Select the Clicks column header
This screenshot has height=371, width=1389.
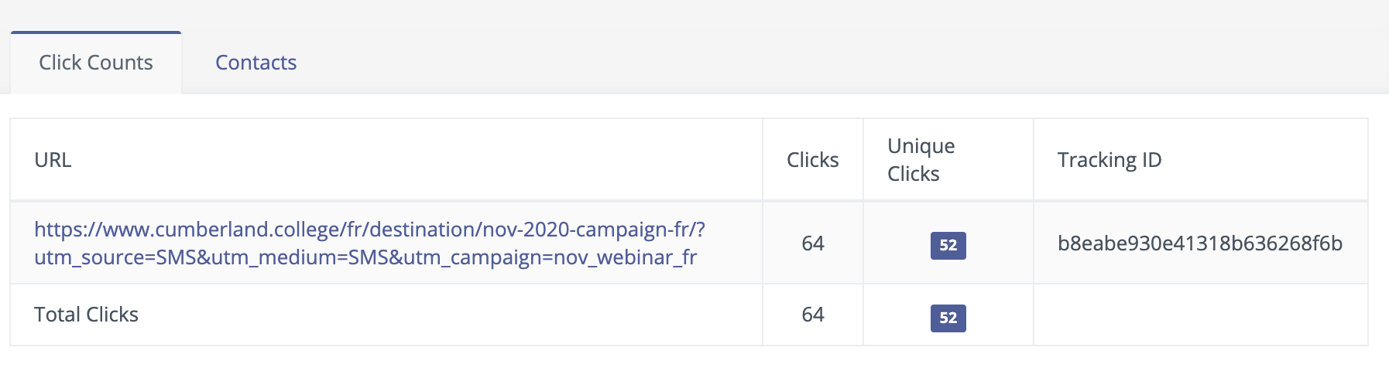[812, 160]
